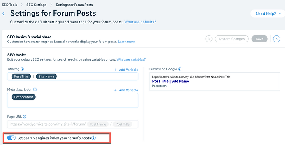Click the preview URL text in Google preview
This screenshot has height=145, width=285.
[191, 77]
